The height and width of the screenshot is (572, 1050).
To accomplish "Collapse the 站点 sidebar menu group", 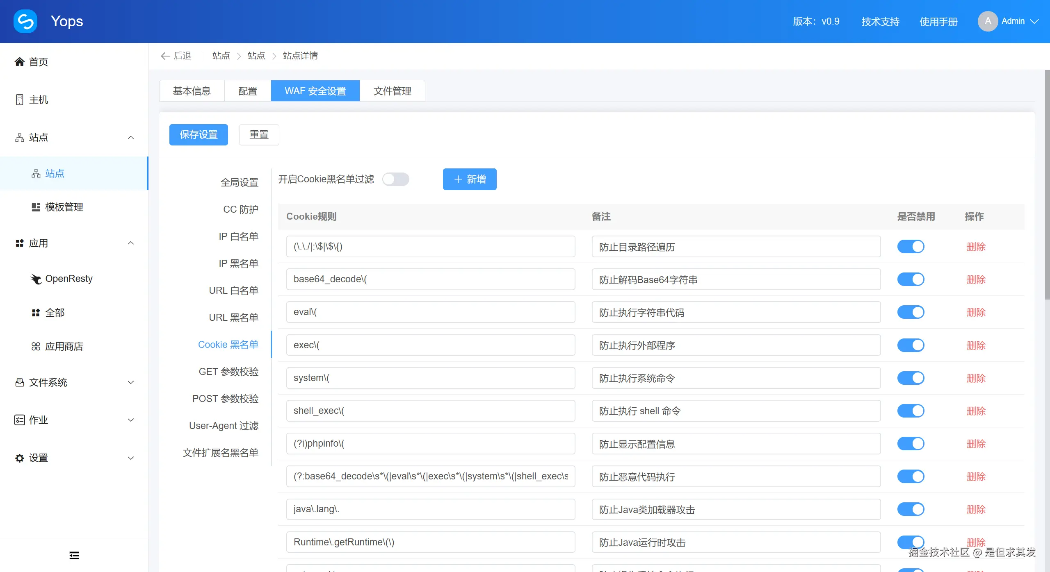I will [131, 138].
